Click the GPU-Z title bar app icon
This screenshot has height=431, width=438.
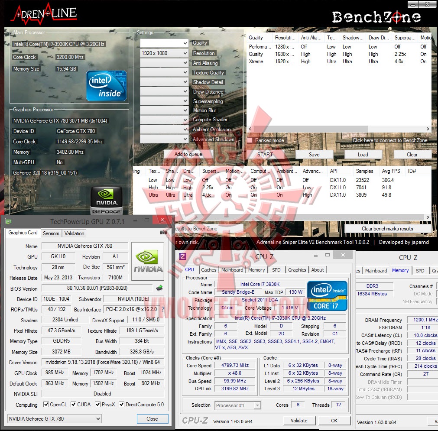pyautogui.click(x=8, y=221)
